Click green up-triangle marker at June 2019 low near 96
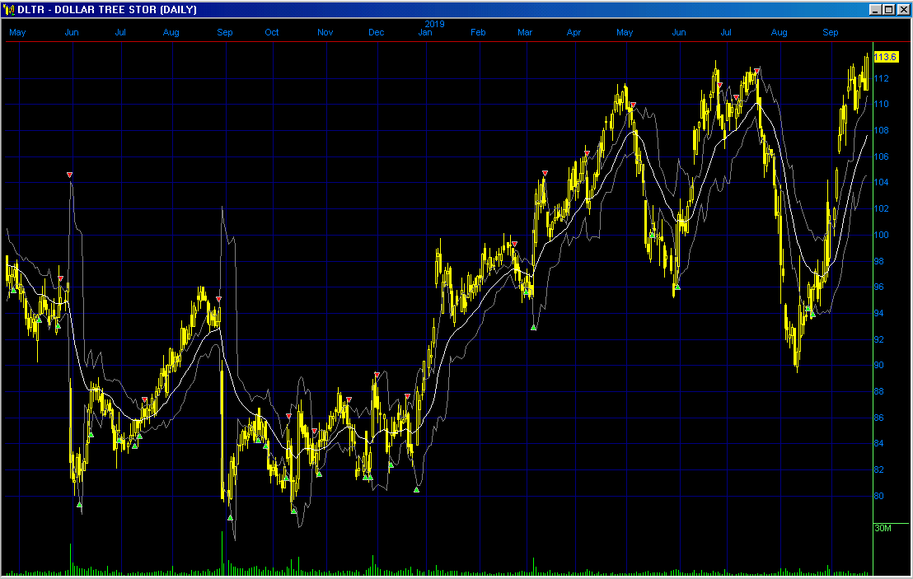Image resolution: width=913 pixels, height=579 pixels. pos(678,287)
